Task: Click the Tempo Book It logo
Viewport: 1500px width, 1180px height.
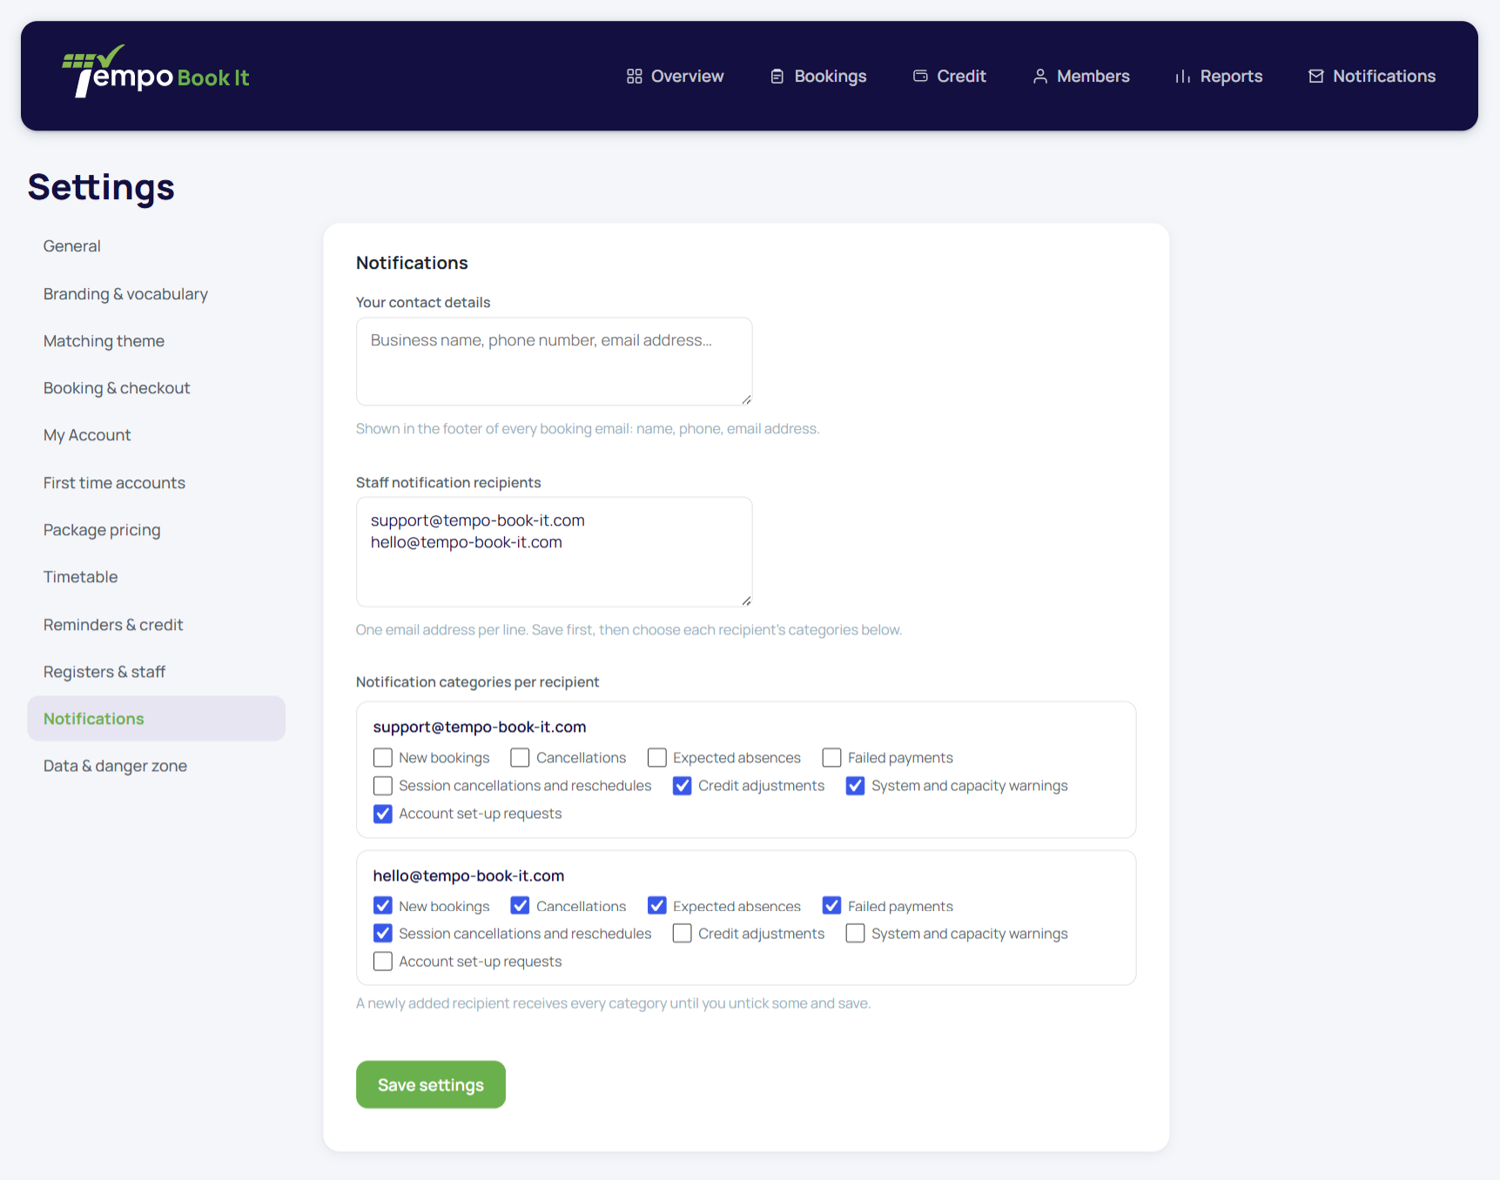Action: (x=155, y=71)
